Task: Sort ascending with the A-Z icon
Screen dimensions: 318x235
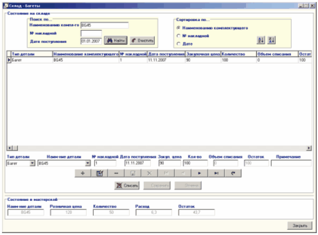Action: [261, 40]
